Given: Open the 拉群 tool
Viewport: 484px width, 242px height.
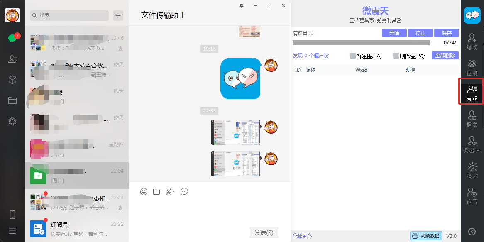Looking at the screenshot, I should tap(472, 68).
